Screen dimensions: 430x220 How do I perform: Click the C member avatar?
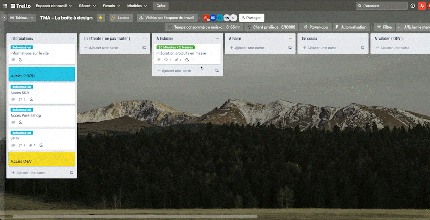(x=233, y=18)
